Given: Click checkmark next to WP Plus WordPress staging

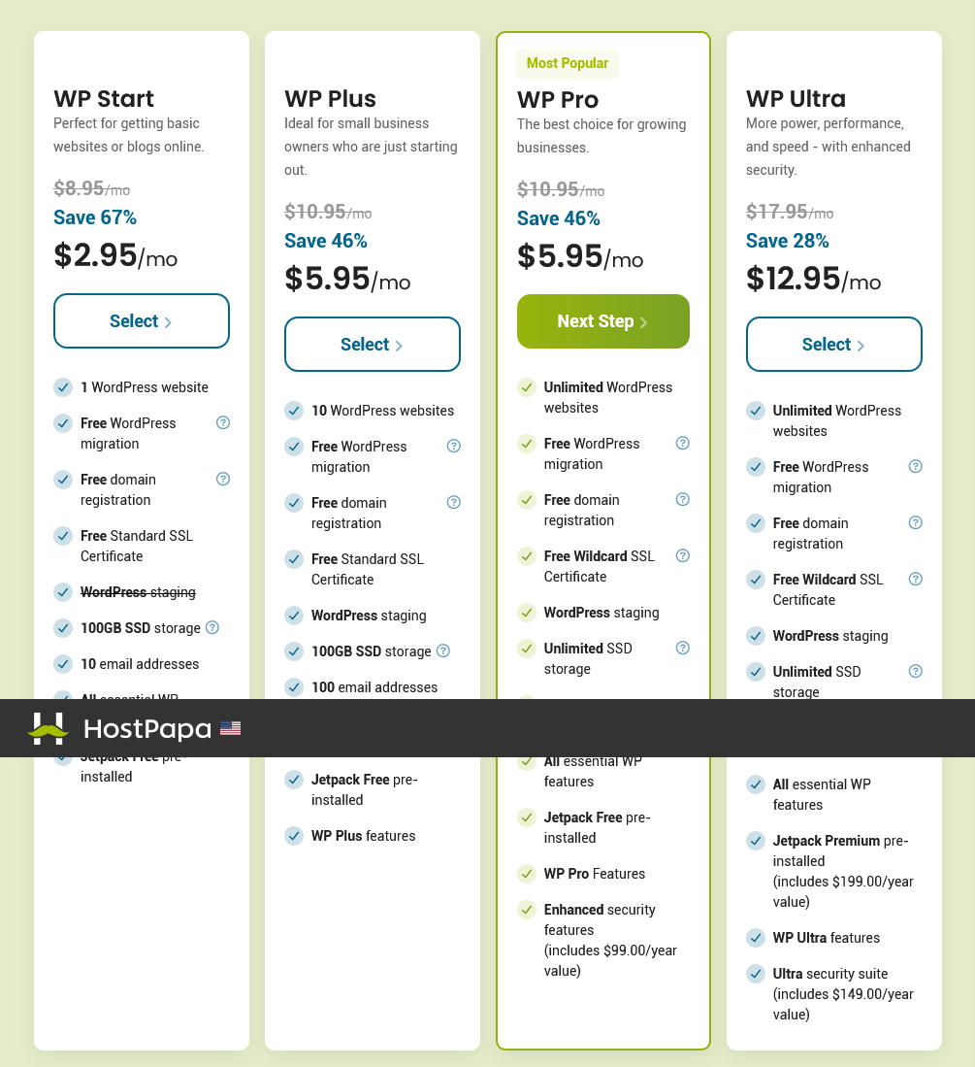Looking at the screenshot, I should coord(294,616).
